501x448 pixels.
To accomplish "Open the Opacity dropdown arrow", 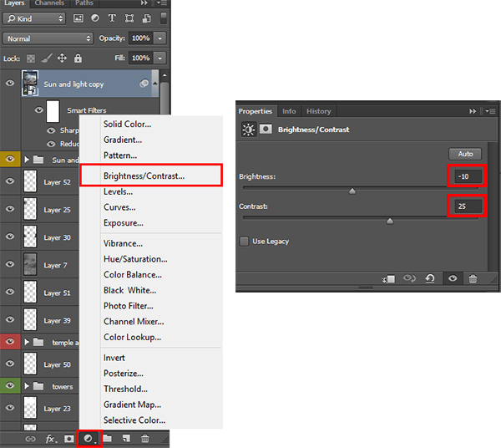I will coord(159,38).
